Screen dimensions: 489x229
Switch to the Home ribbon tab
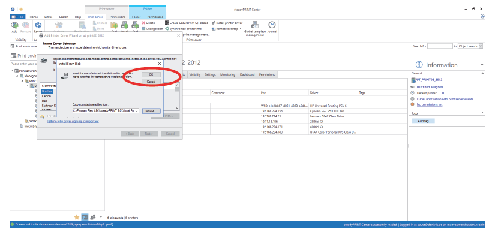pos(34,17)
